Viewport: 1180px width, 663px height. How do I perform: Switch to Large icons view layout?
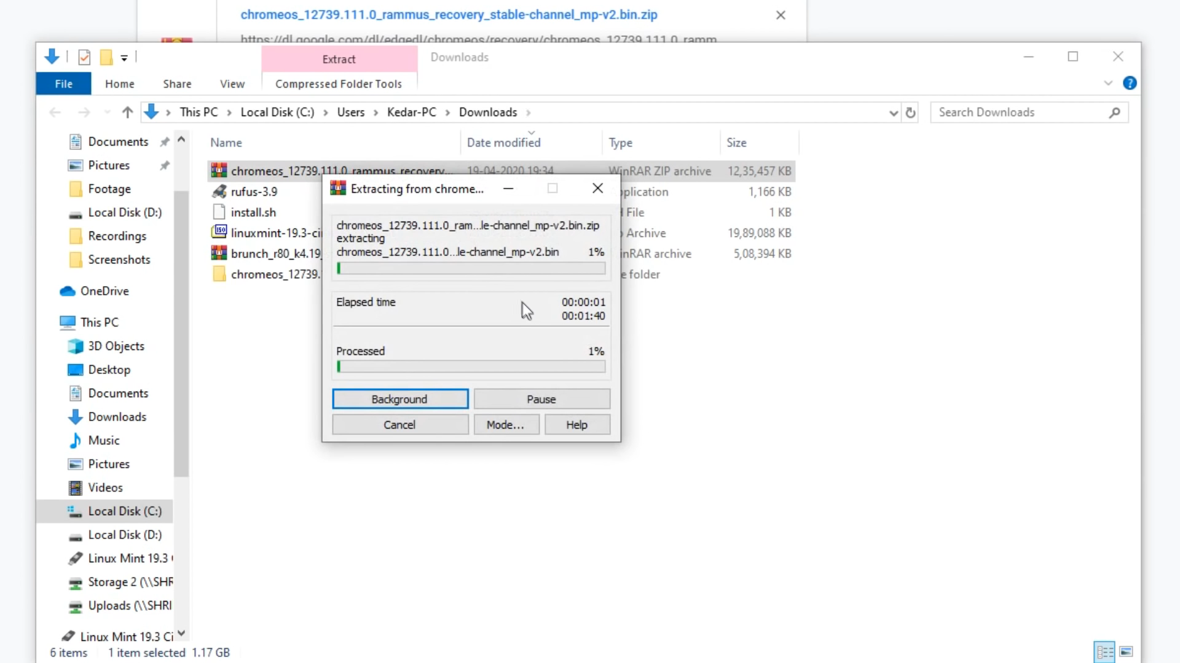(x=1127, y=652)
